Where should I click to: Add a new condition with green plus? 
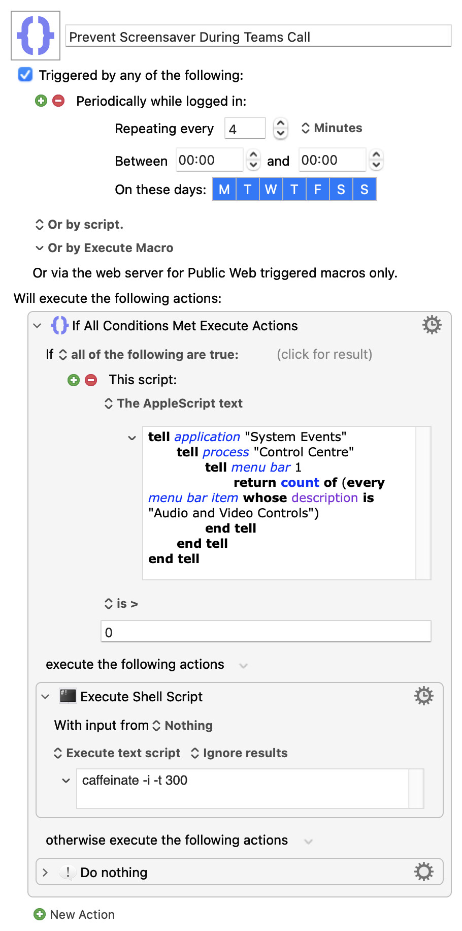click(74, 380)
